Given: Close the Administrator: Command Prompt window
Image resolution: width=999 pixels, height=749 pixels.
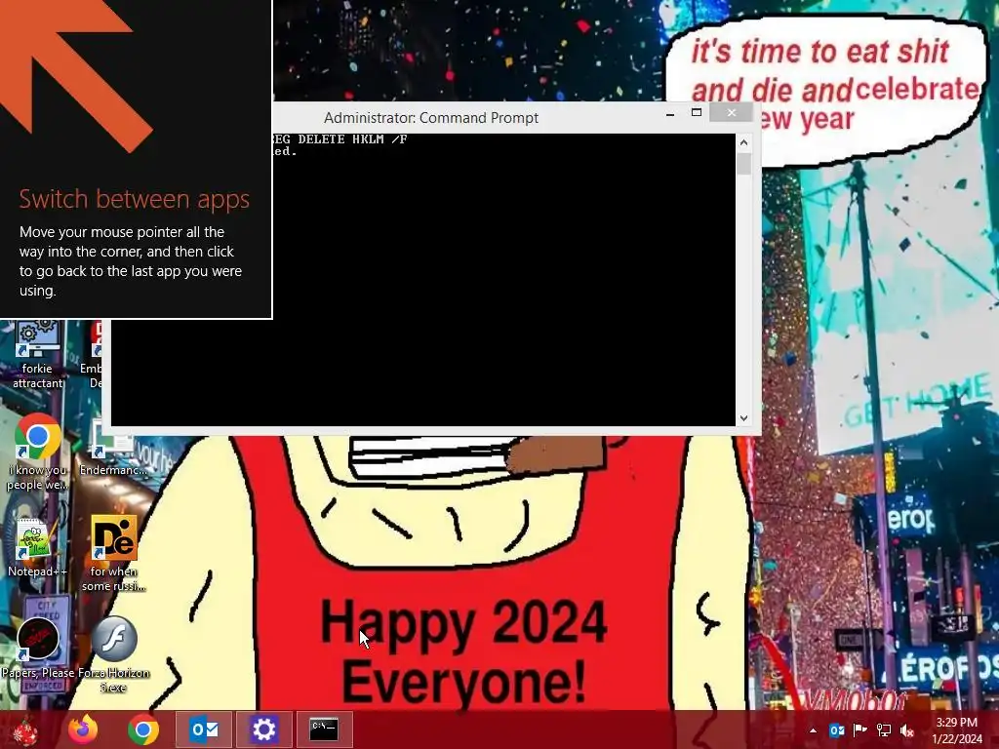Looking at the screenshot, I should [732, 113].
